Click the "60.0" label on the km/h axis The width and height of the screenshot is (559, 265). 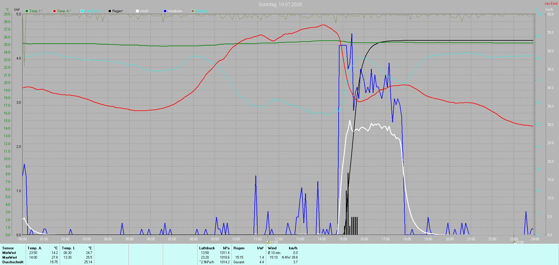(551, 14)
